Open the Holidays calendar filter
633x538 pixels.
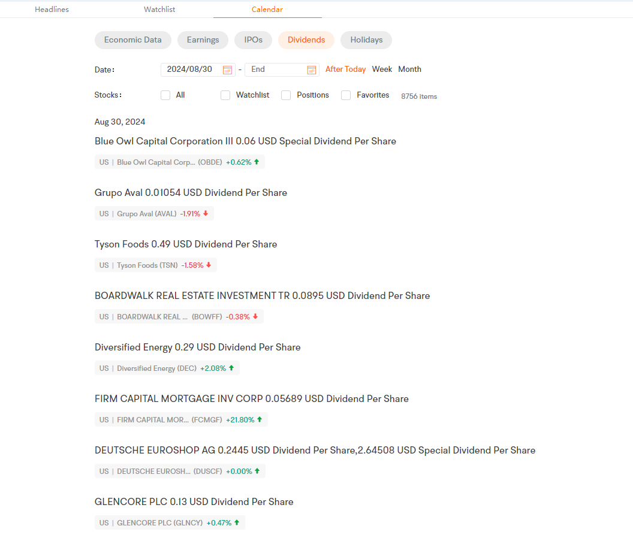pyautogui.click(x=366, y=40)
